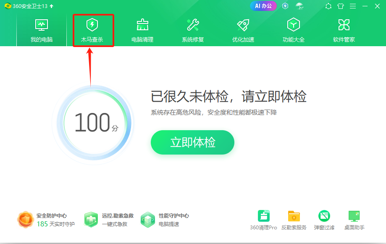Viewport: 386px width, 244px height.
Task: Launch 360清理Pro icon
Action: [x=264, y=216]
